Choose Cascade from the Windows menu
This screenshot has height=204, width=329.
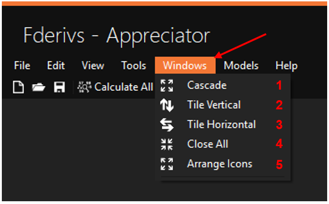207,85
